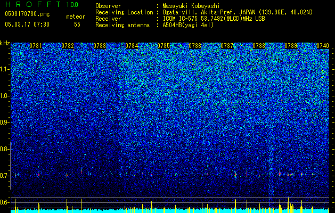Click the meteor count value 55
Viewport: 335px width, 213px height.
77,24
